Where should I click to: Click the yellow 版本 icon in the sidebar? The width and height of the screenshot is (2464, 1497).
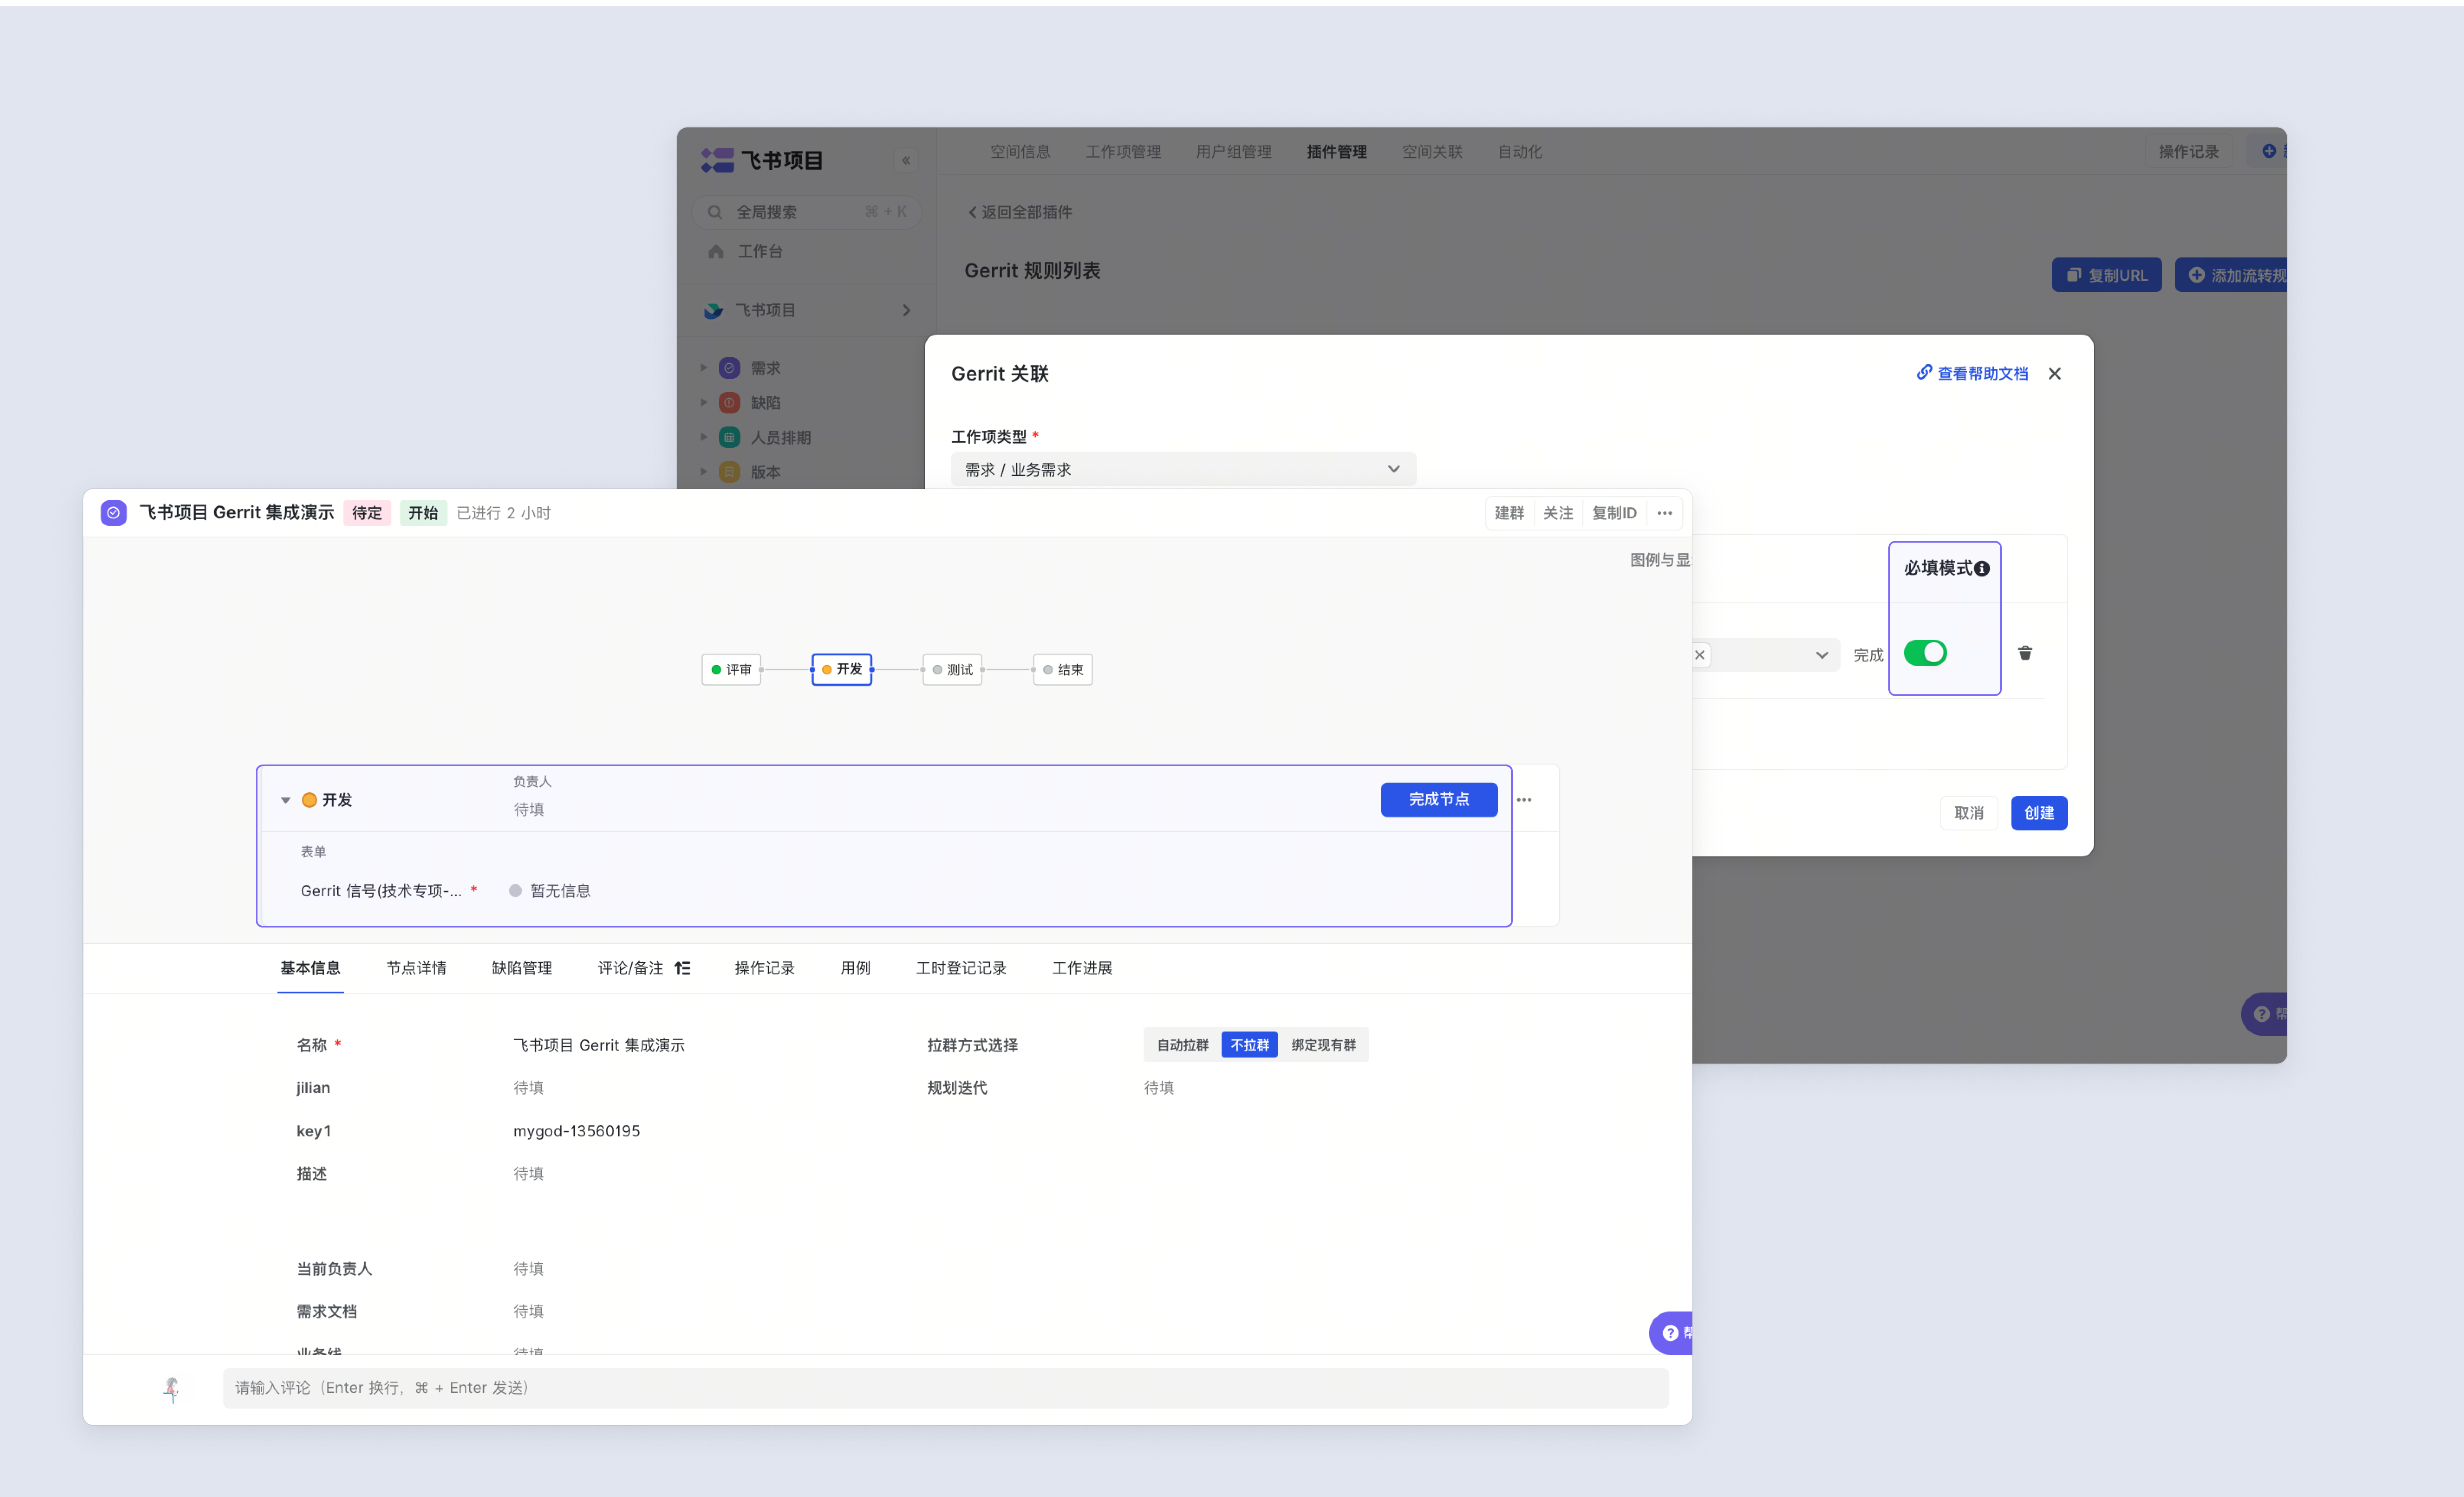[730, 472]
